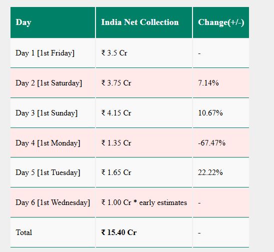Select the Day 2 [1st Saturday] cell

(x=52, y=83)
